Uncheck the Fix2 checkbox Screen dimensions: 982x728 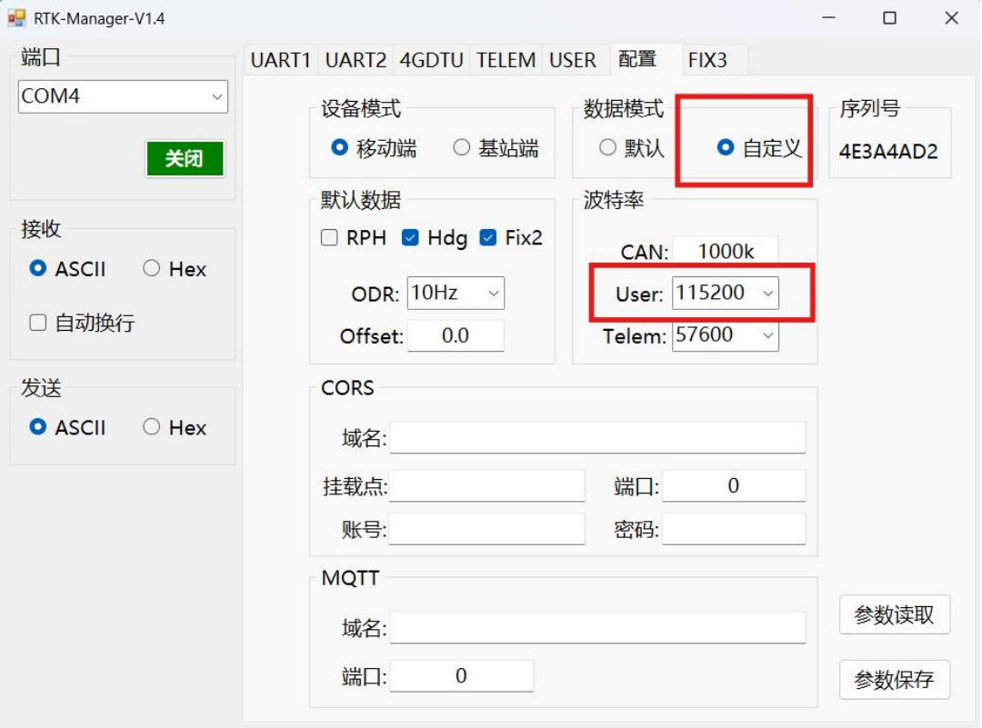tap(511, 238)
